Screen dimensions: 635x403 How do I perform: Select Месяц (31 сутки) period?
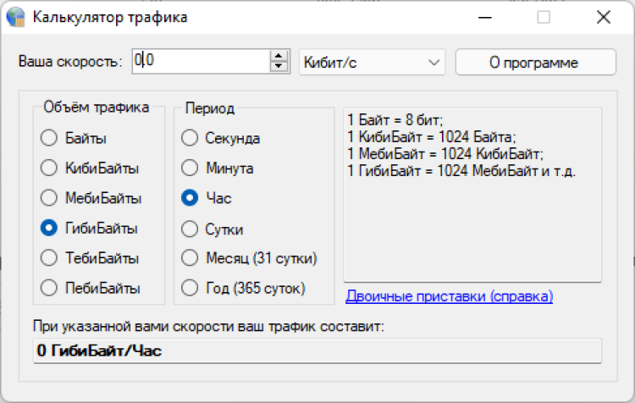point(190,258)
